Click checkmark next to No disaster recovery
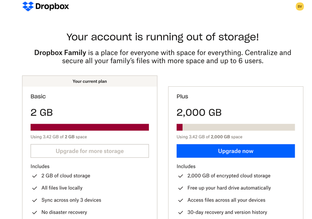The width and height of the screenshot is (312, 219). coord(35,213)
